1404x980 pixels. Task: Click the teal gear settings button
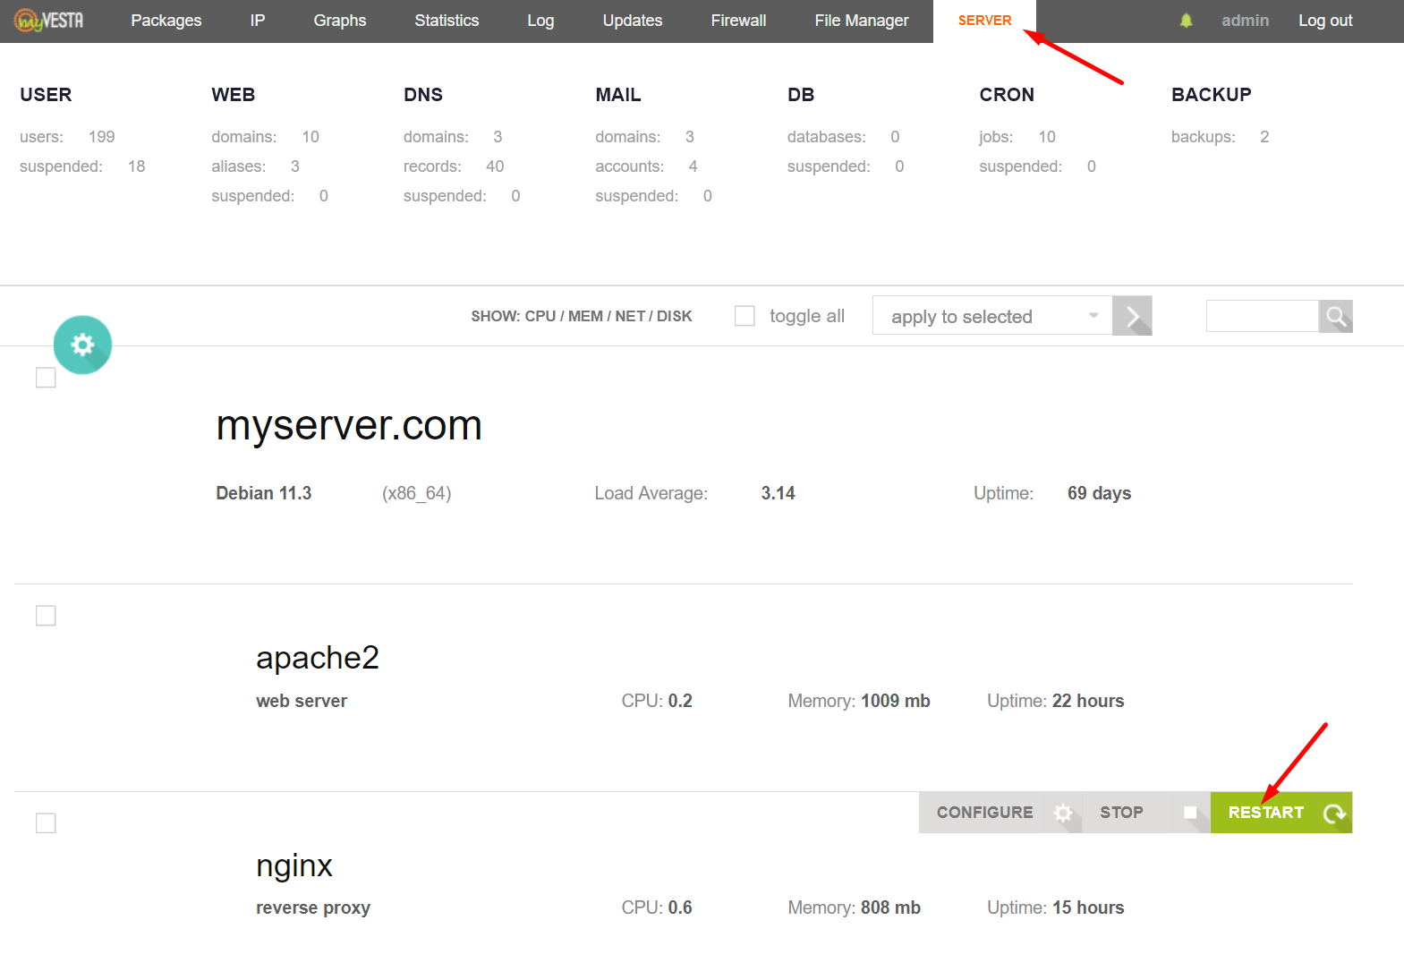(x=82, y=345)
